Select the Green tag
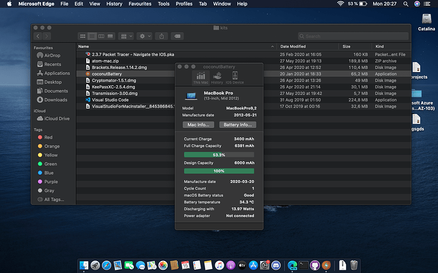 (51, 164)
